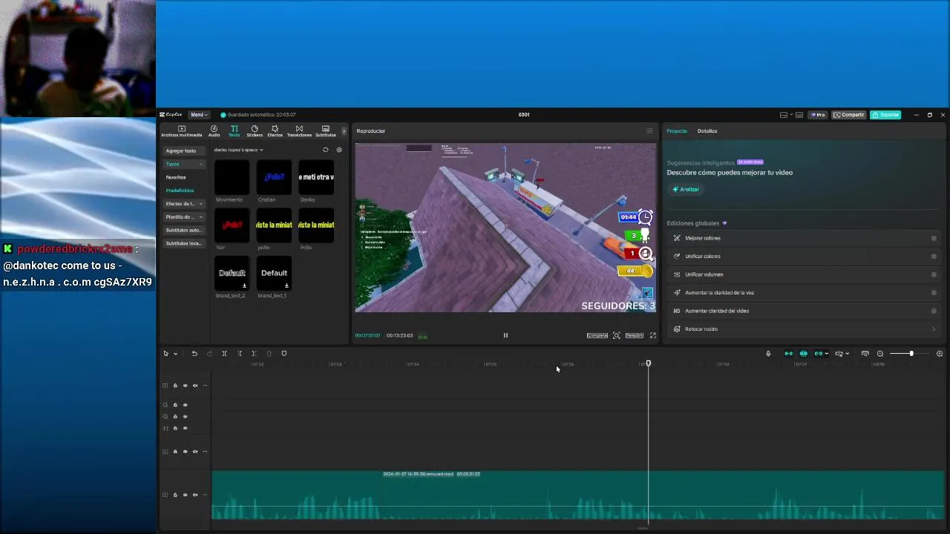Click the Exportar button

[x=885, y=115]
